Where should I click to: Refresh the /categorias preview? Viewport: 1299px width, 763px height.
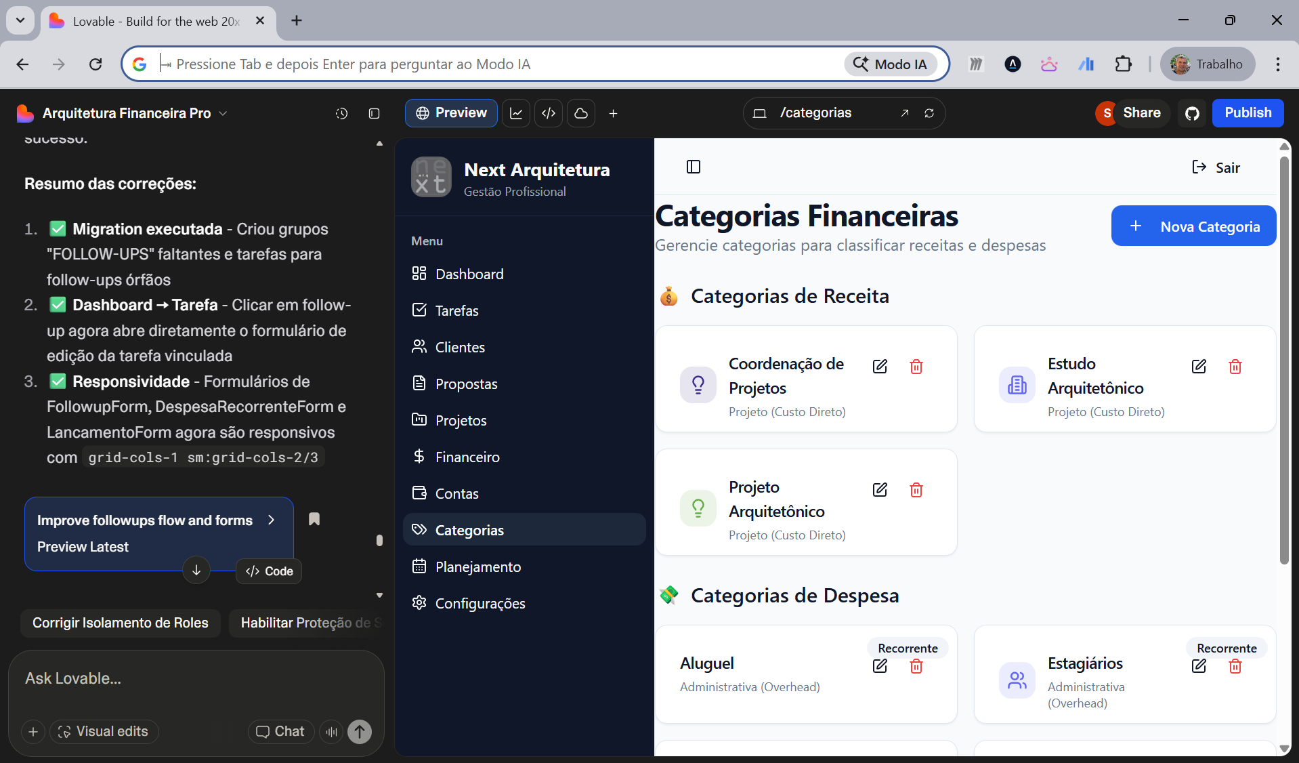pyautogui.click(x=930, y=113)
